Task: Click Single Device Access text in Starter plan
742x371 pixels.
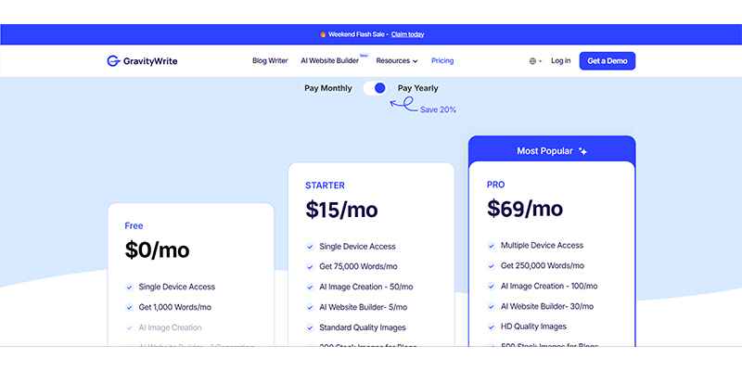Action: tap(357, 247)
